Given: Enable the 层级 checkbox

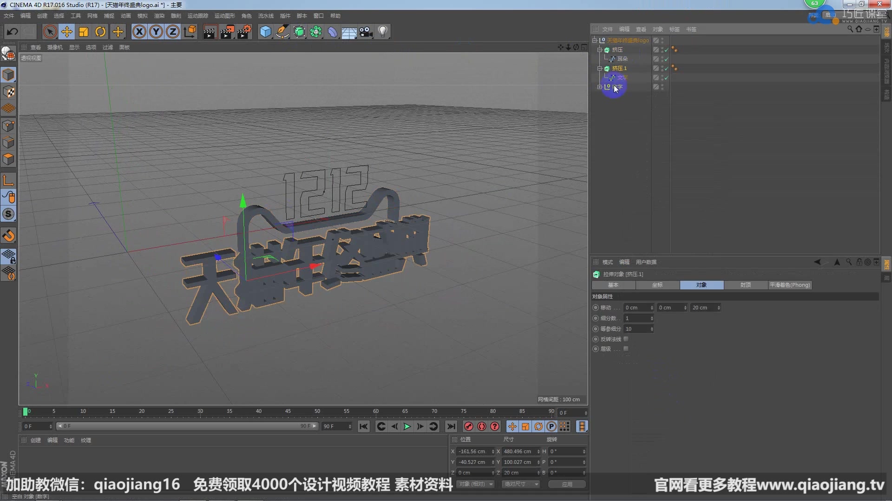Looking at the screenshot, I should 626,349.
